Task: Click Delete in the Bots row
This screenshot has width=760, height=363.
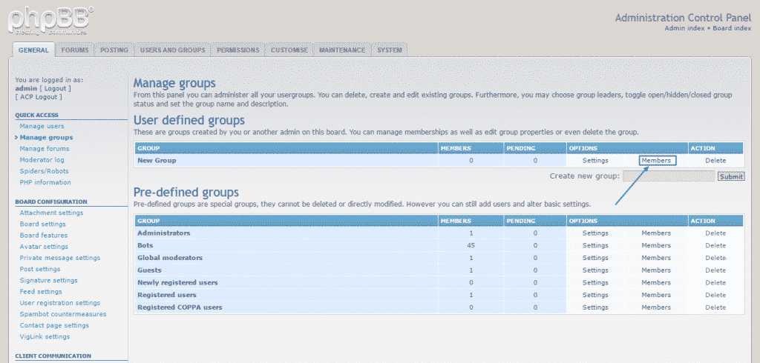Action: (x=715, y=245)
